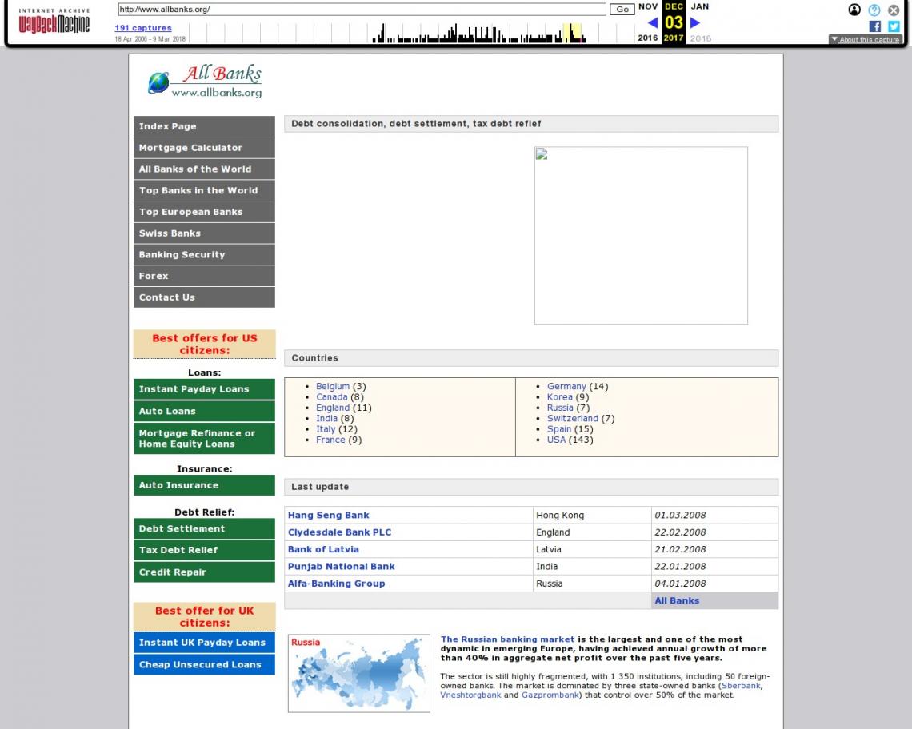Click the All Banks site logo
The height and width of the screenshot is (729, 912).
[x=205, y=81]
